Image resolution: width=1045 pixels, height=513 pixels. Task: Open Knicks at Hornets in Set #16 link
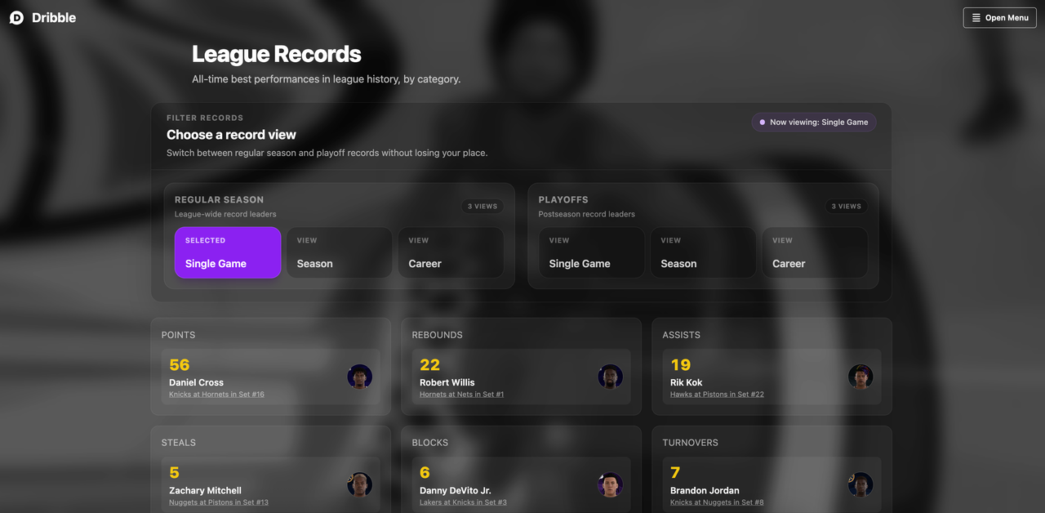[216, 395]
